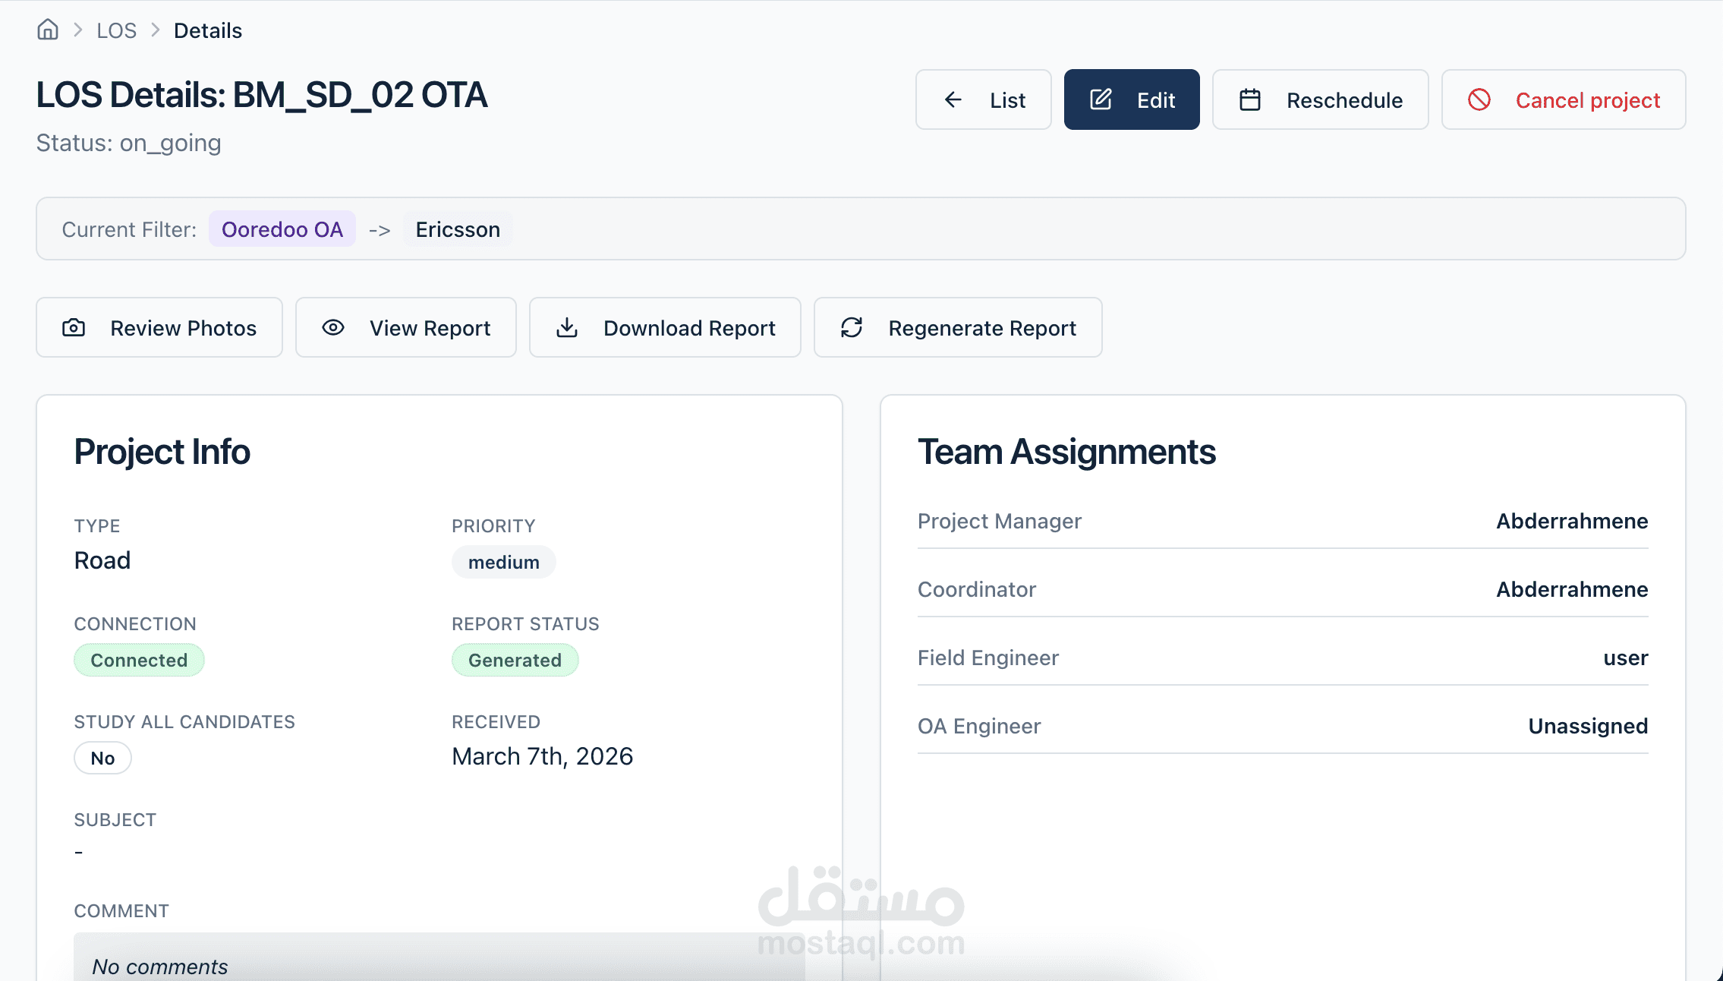This screenshot has width=1723, height=981.
Task: Click the No badge under Study All Candidates
Action: point(102,758)
